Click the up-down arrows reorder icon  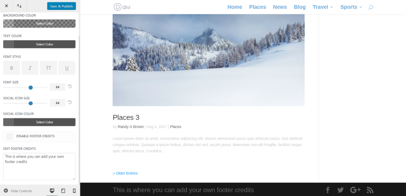[19, 6]
